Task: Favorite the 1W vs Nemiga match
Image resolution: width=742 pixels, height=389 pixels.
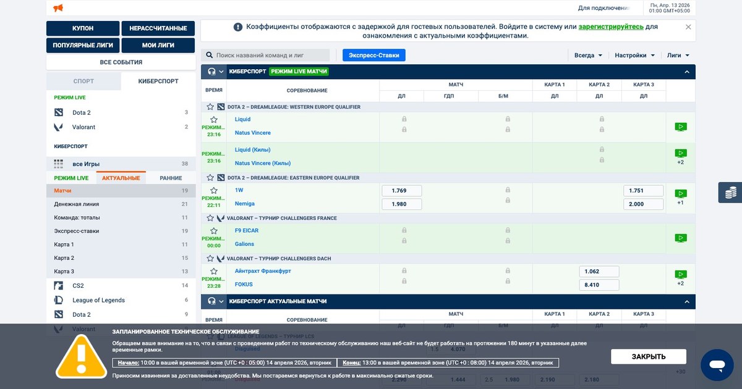Action: tap(214, 190)
